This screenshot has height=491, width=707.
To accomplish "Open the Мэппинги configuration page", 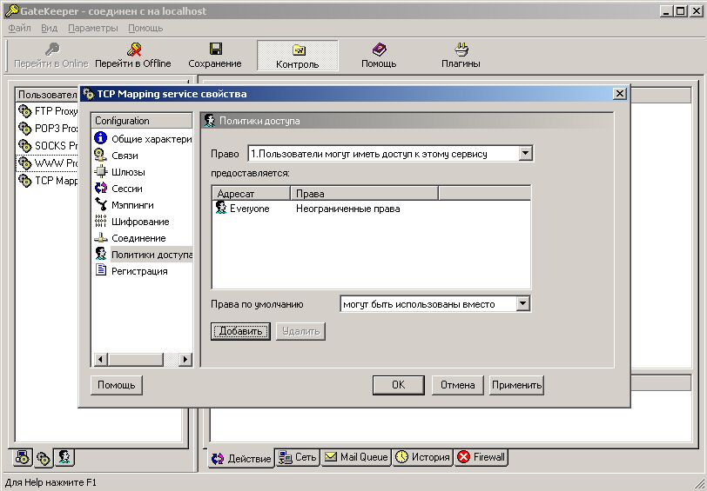I will click(124, 205).
